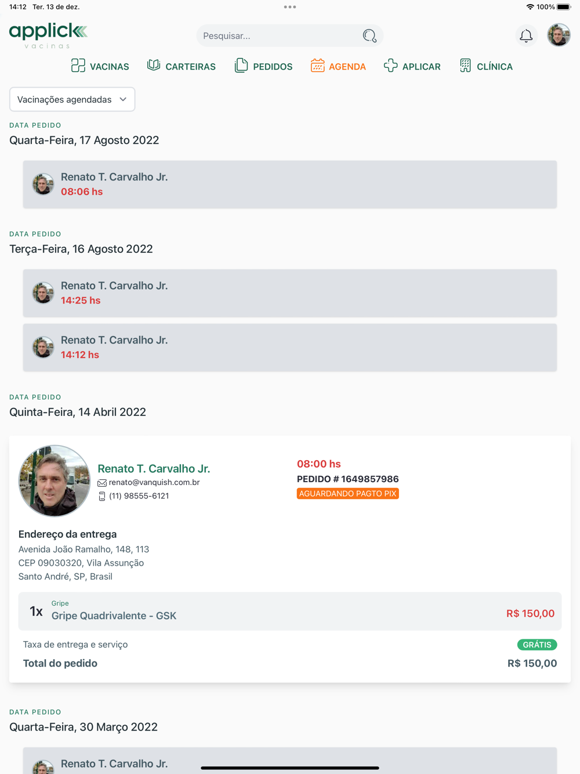
Task: Switch to the Carteiras tab
Action: (182, 66)
